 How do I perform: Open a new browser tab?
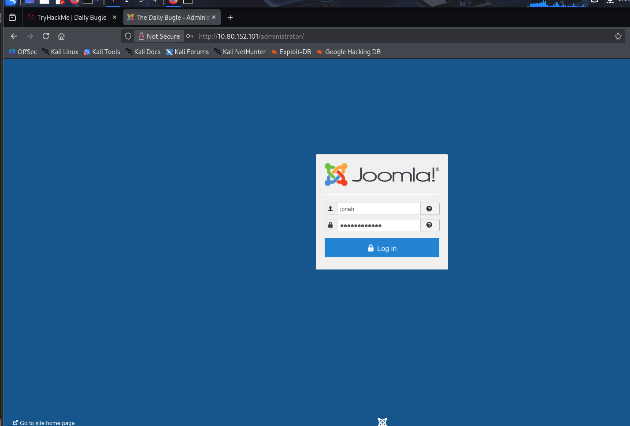tap(230, 18)
